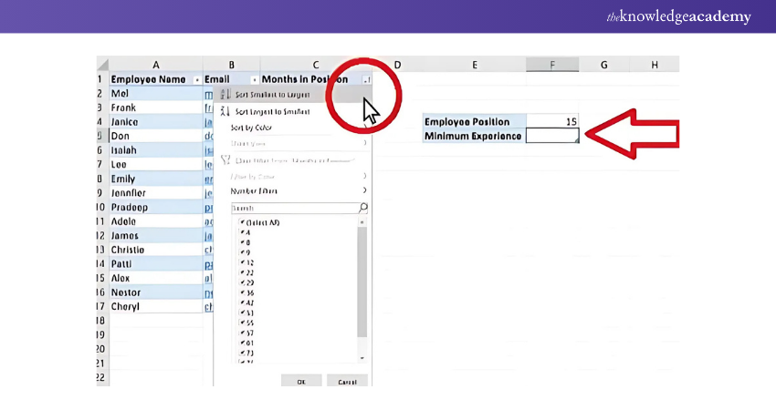Click in the filter Search field
The height and width of the screenshot is (410, 776).
[x=292, y=208]
